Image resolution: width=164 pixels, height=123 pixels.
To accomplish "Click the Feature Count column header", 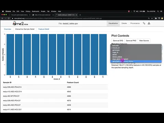I will pyautogui.click(x=73, y=82).
